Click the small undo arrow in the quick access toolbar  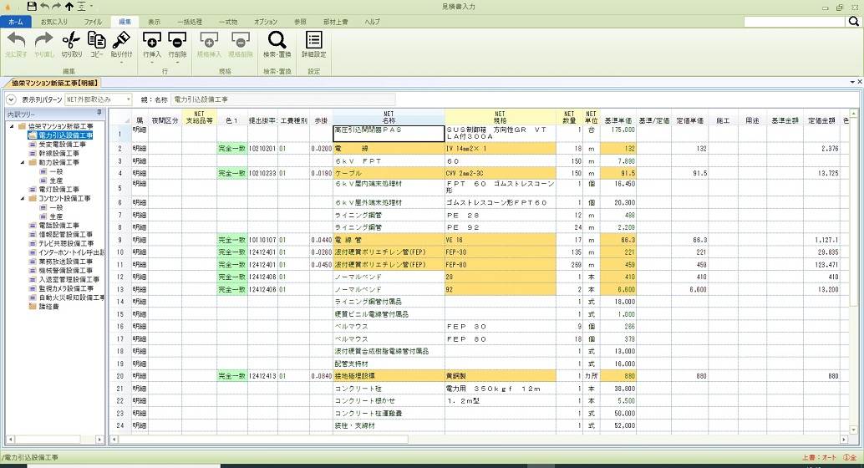point(44,7)
